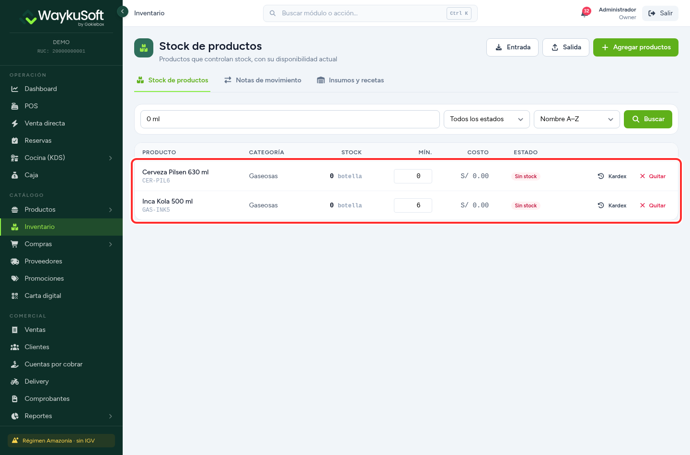This screenshot has height=455, width=690.
Task: Expand the Reportes submenu
Action: [61, 416]
